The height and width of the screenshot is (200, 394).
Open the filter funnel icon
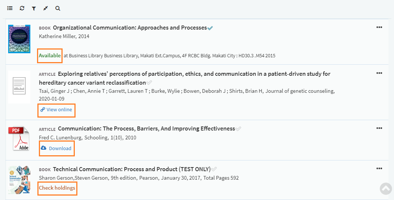34,8
